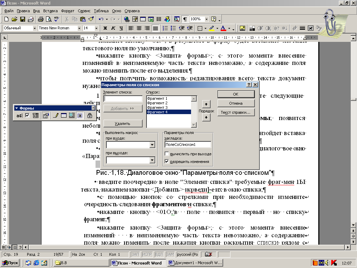357x268 pixels.
Task: Apply italic formatting with К
Action: [113, 28]
